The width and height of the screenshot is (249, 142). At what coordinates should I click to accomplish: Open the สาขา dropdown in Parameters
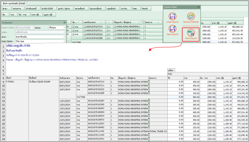(x=64, y=37)
